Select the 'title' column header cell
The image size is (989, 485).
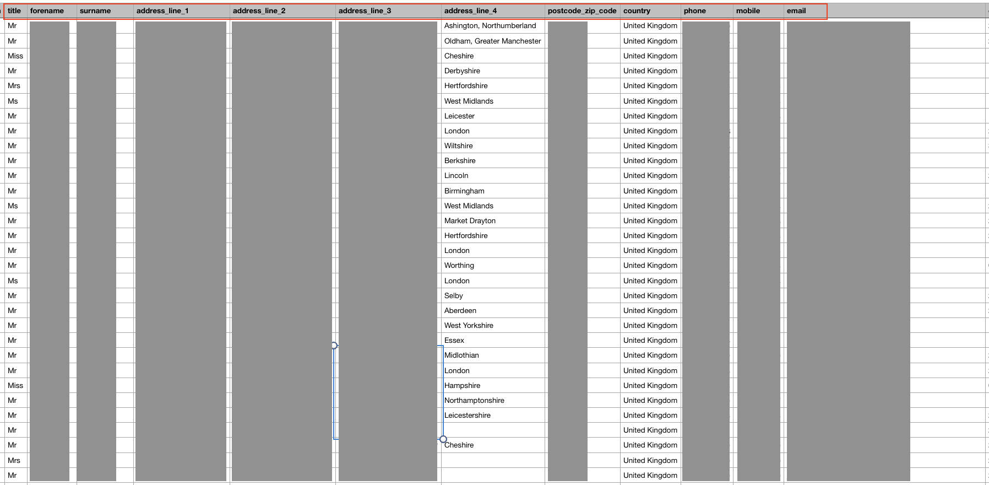click(x=15, y=11)
